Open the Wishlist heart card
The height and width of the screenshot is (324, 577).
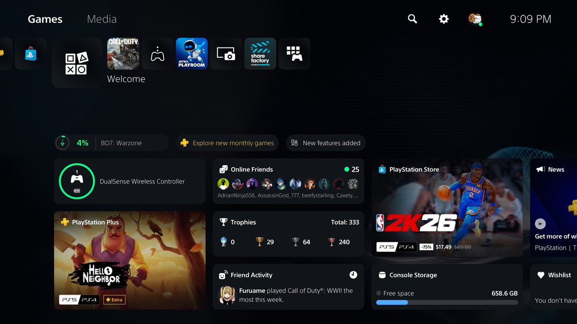553,287
